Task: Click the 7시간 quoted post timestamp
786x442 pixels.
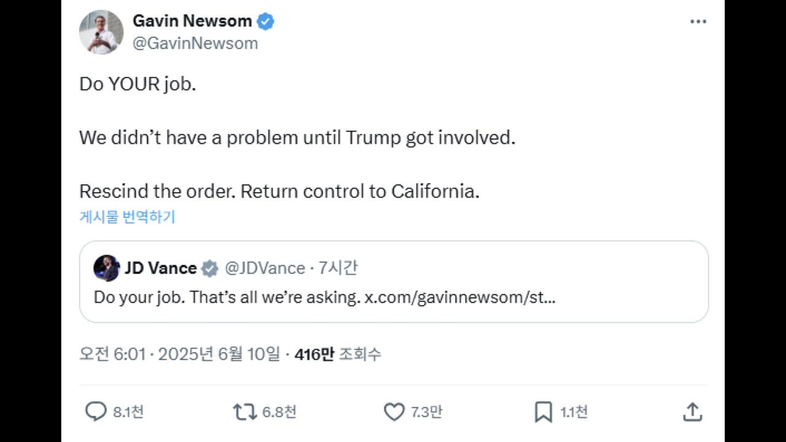Action: tap(338, 268)
